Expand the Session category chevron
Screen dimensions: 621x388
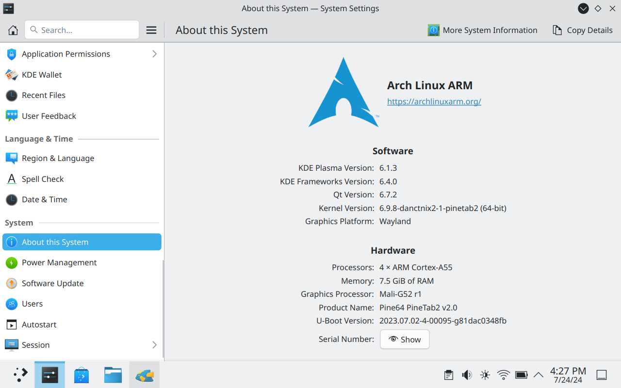154,345
